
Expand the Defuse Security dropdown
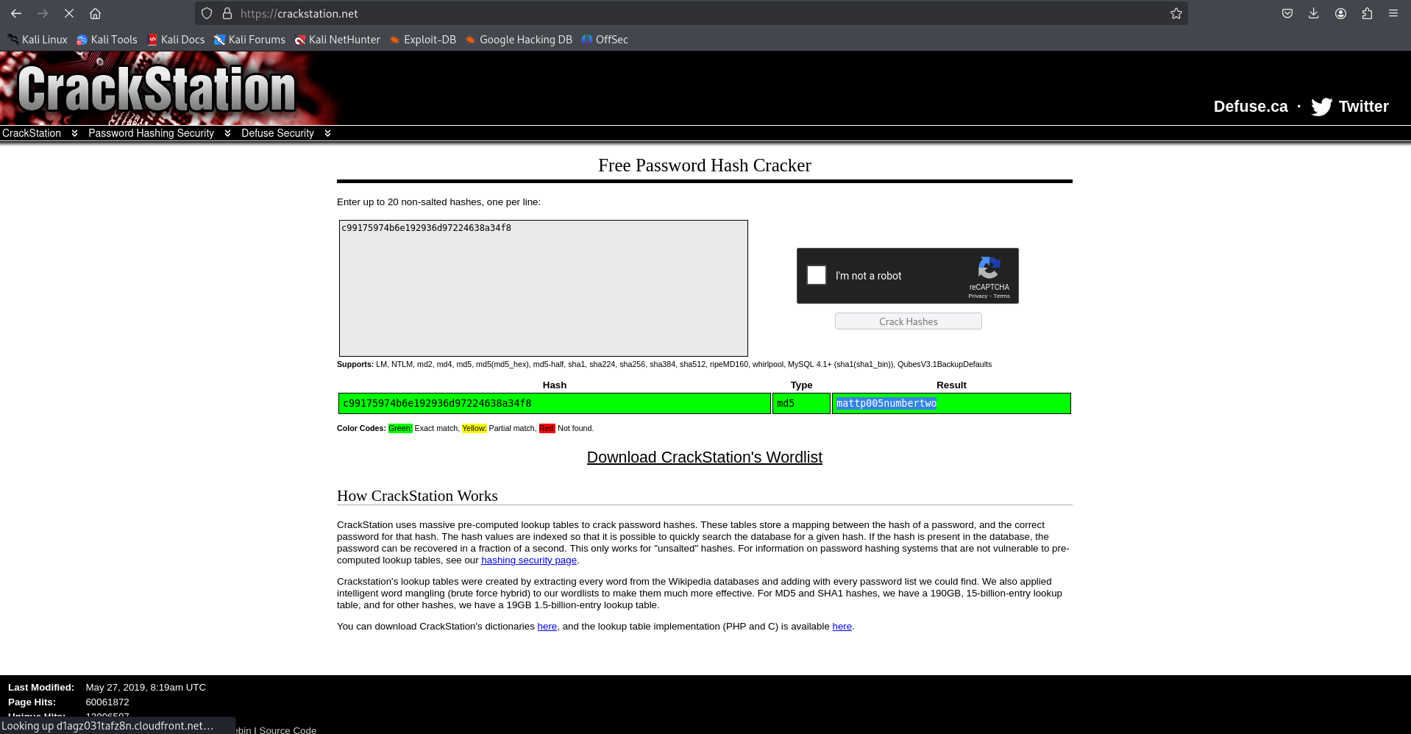[327, 133]
